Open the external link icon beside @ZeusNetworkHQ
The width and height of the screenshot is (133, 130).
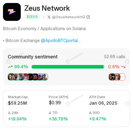coord(88,17)
